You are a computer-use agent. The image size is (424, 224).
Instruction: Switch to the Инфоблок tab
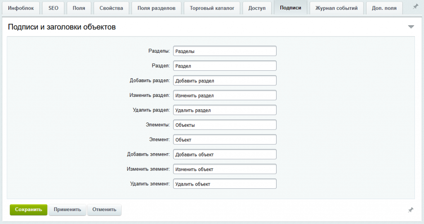[x=21, y=8]
